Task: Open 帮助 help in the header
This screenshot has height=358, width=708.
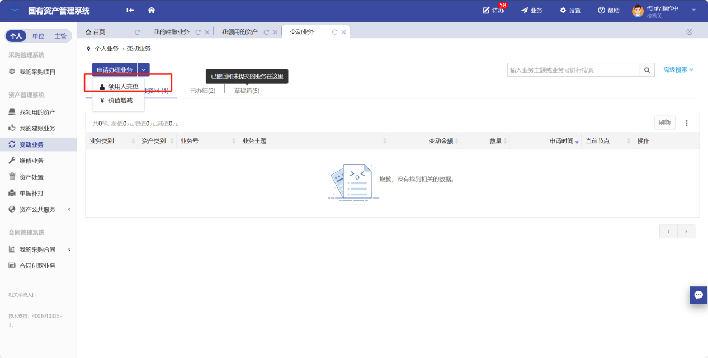Action: [608, 11]
